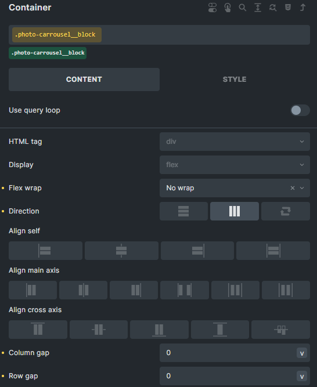Image resolution: width=317 pixels, height=387 pixels.
Task: Toggle the Use query loop switch
Action: pos(300,110)
